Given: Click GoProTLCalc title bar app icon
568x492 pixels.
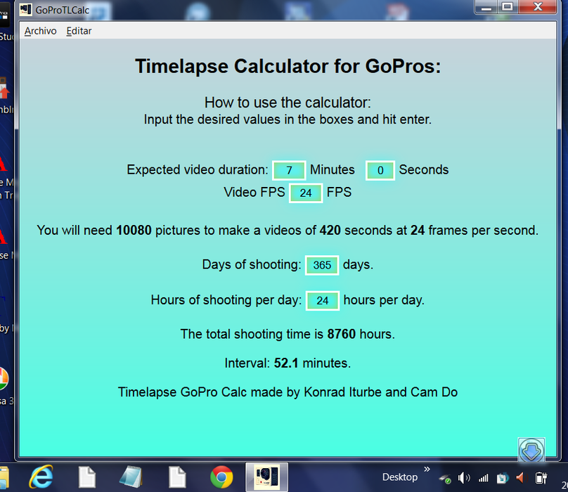Looking at the screenshot, I should pyautogui.click(x=26, y=9).
